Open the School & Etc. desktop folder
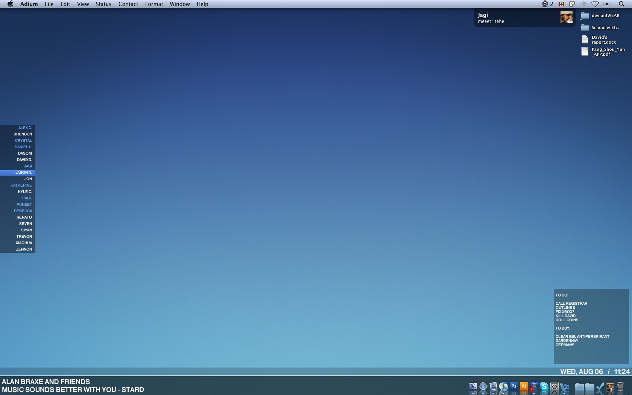The image size is (632, 395). click(x=600, y=27)
